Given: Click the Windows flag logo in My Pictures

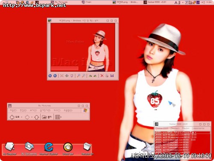Looking at the screenshot, I should click(x=85, y=110).
